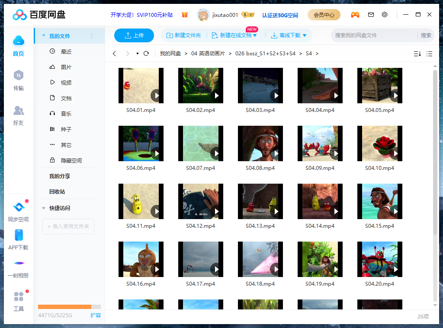Select file name S04.05.mp4

pyautogui.click(x=379, y=110)
